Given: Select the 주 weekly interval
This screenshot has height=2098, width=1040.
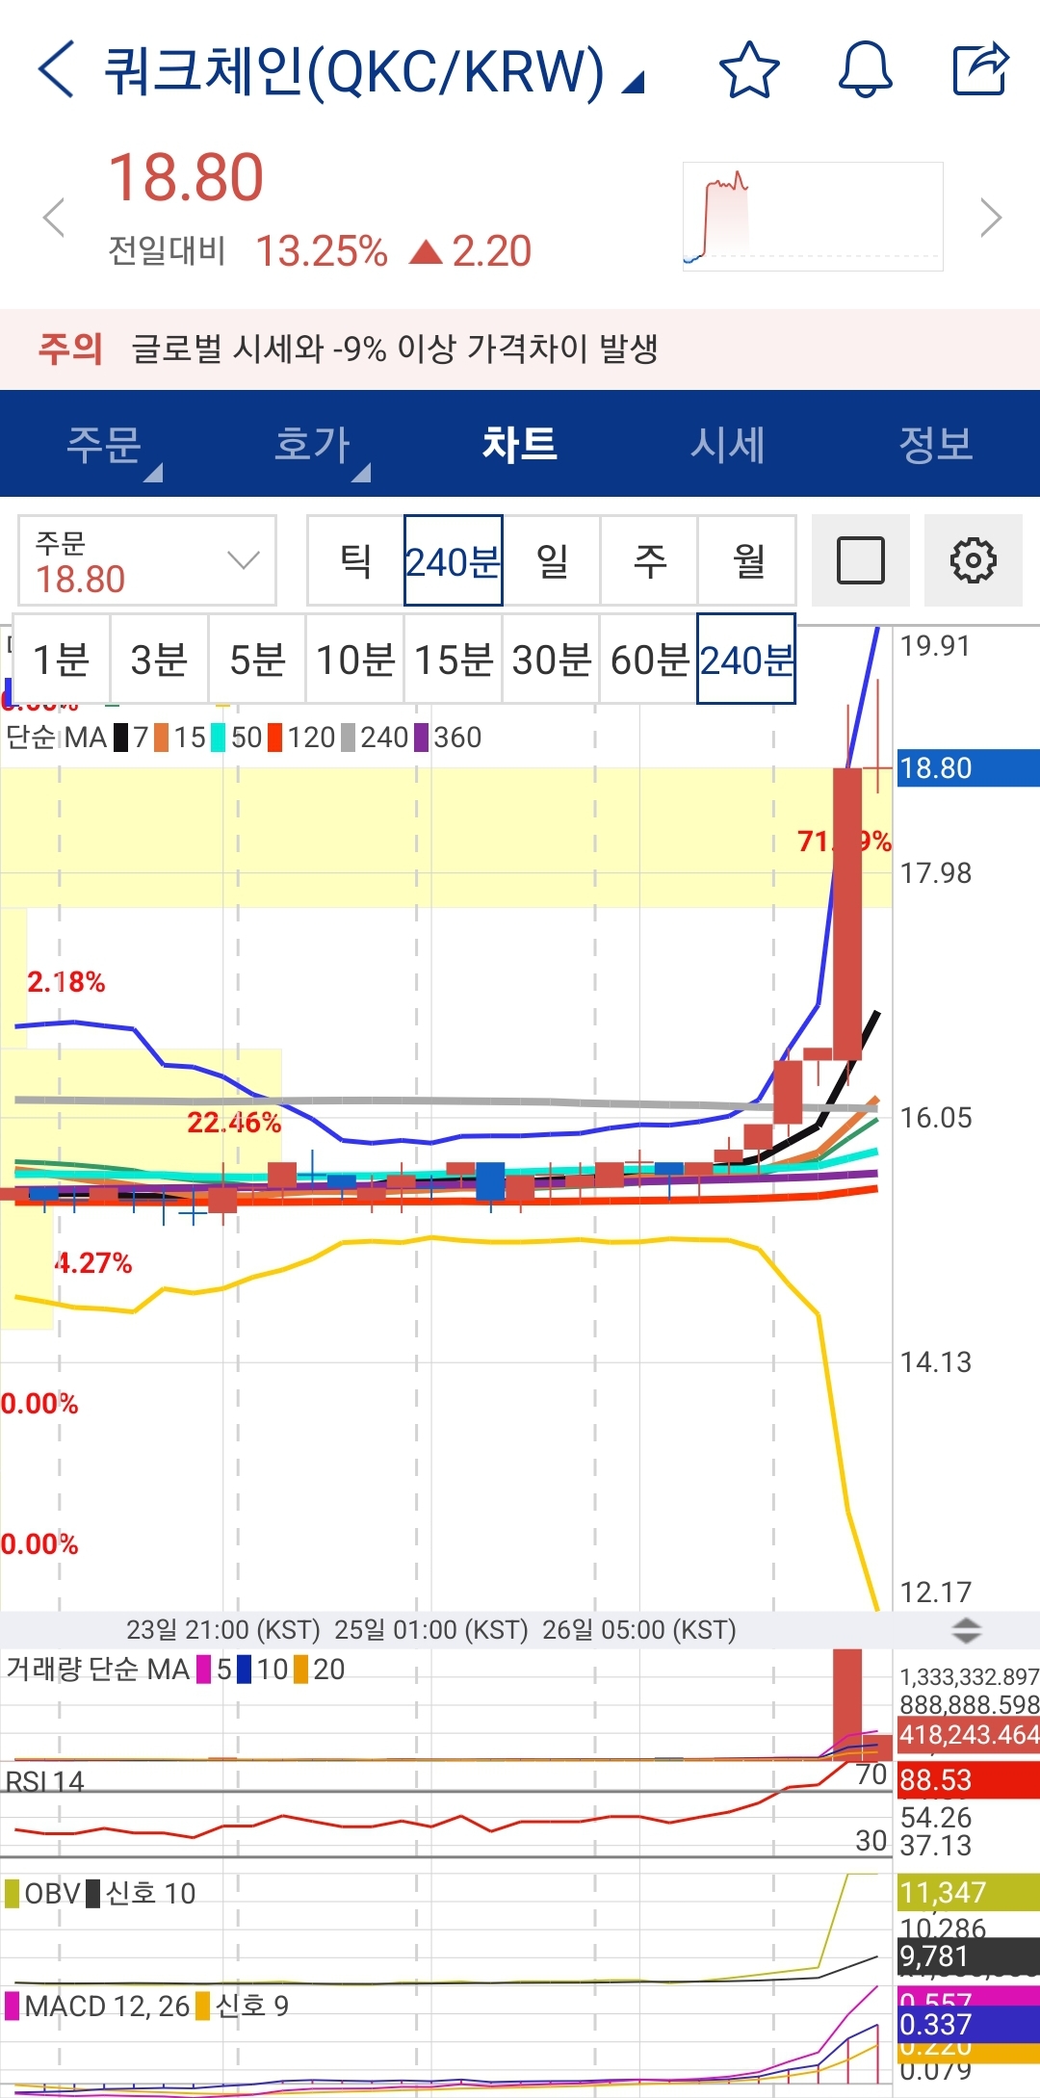Looking at the screenshot, I should (x=650, y=560).
